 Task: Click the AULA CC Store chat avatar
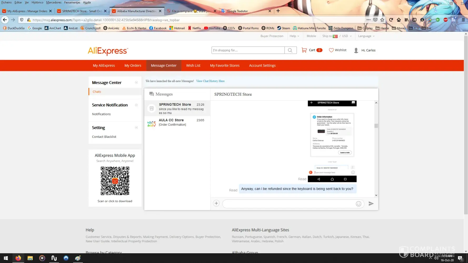tap(152, 124)
